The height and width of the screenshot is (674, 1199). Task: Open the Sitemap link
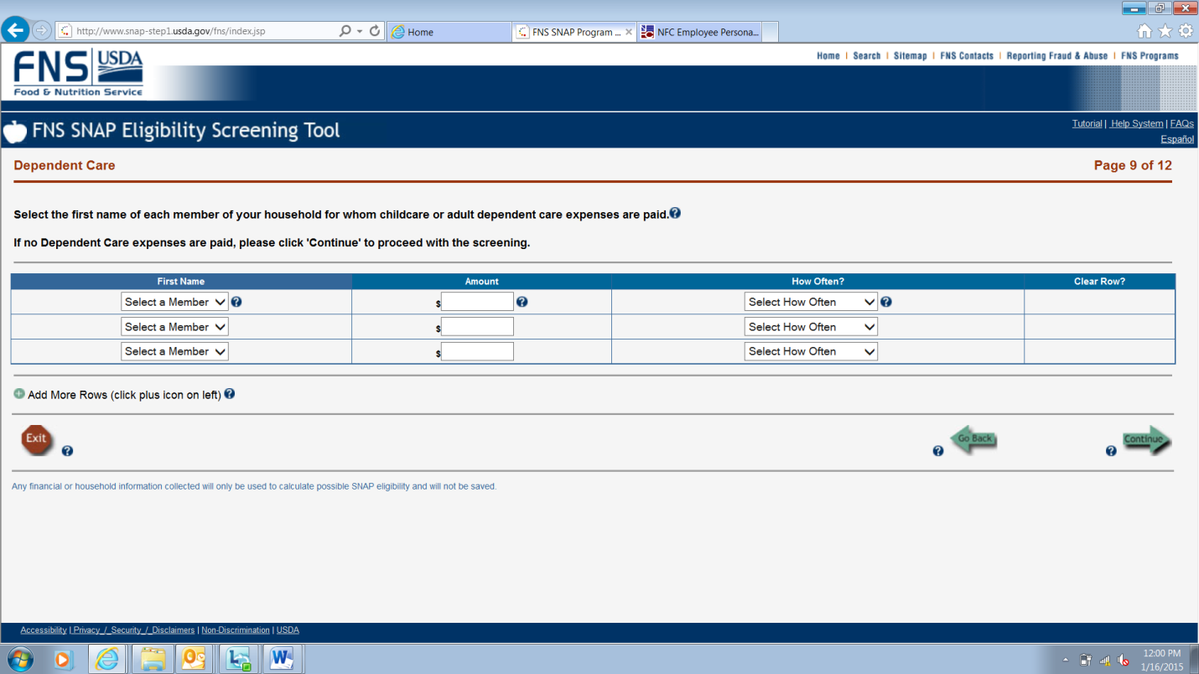pyautogui.click(x=911, y=56)
